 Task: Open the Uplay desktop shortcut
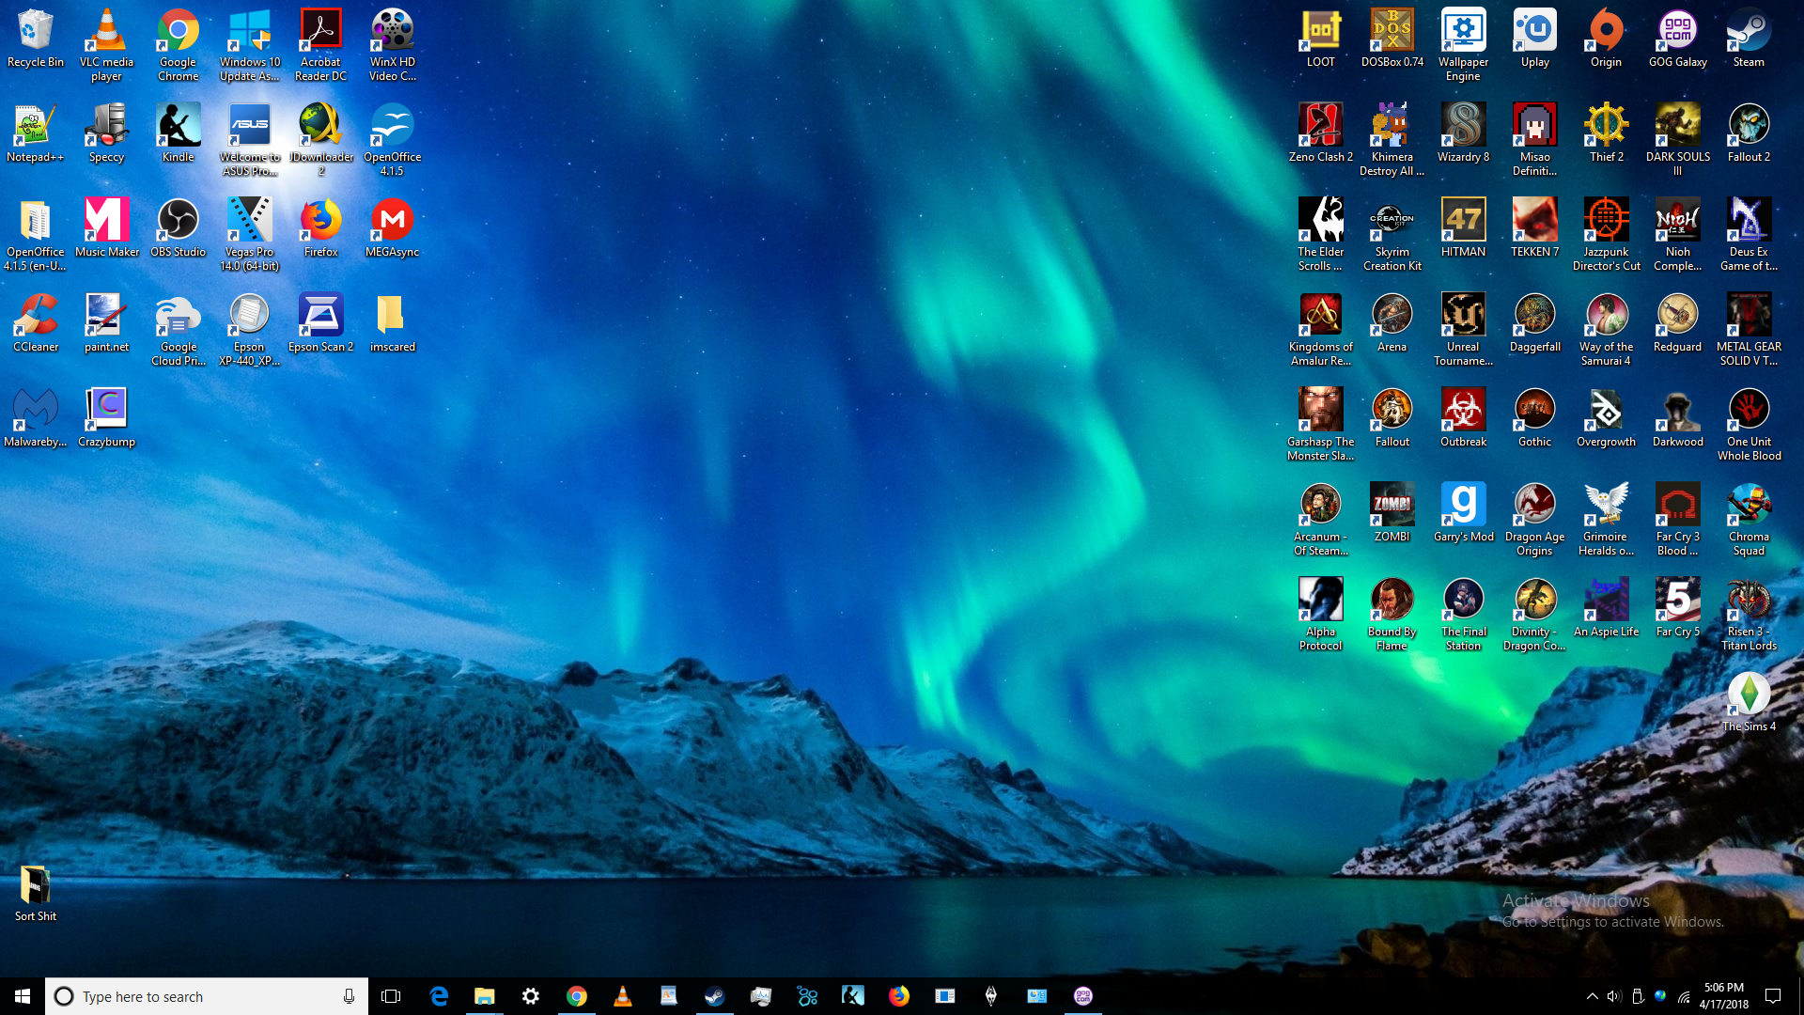1535,39
